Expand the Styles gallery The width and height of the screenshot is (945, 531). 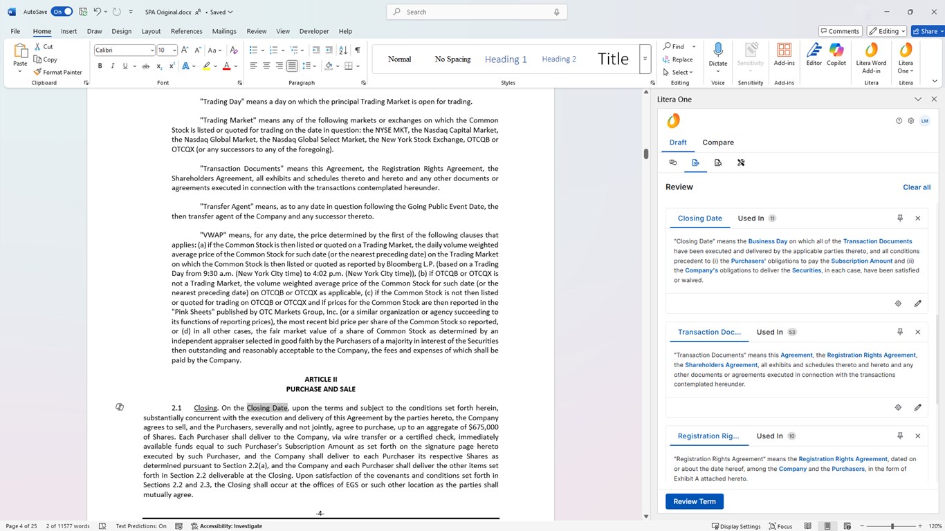pos(645,59)
